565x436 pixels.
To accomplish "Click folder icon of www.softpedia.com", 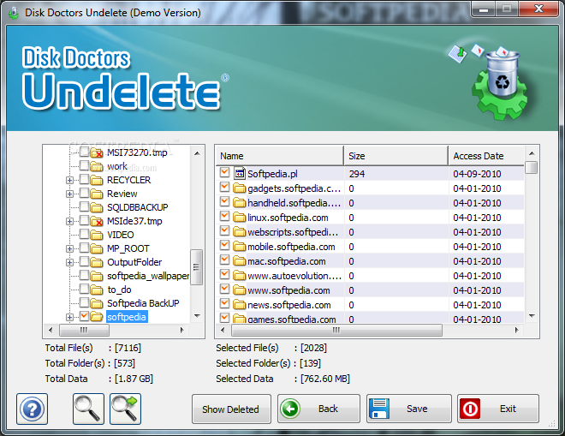I will pyautogui.click(x=239, y=290).
